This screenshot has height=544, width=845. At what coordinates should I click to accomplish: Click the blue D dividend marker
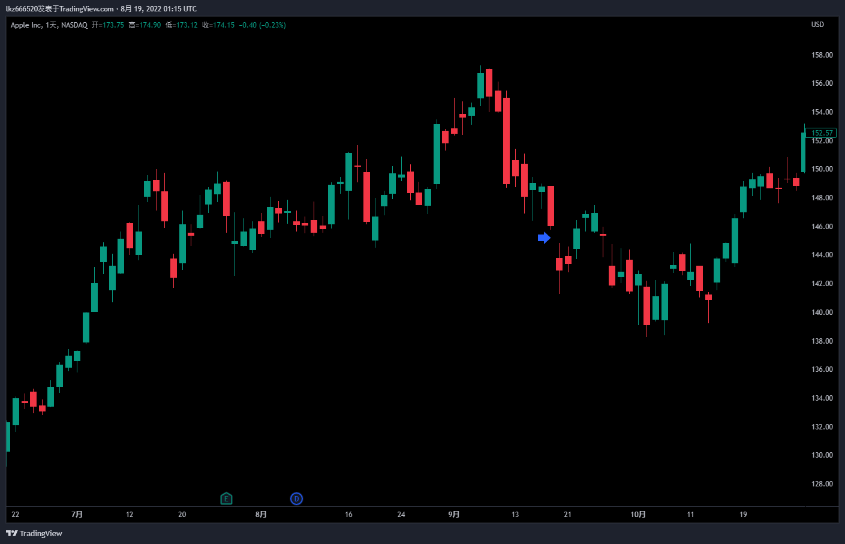point(296,498)
